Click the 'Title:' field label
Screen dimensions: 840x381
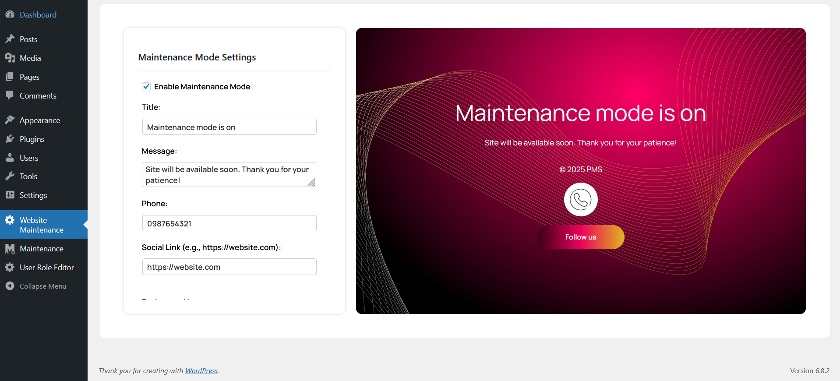pyautogui.click(x=151, y=107)
